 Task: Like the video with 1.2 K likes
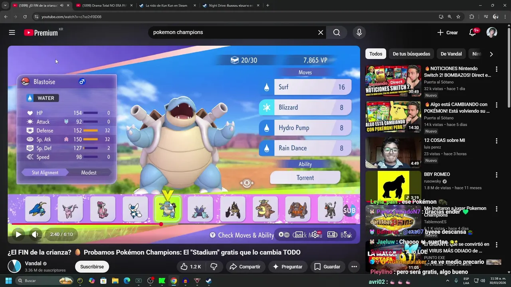pos(190,267)
